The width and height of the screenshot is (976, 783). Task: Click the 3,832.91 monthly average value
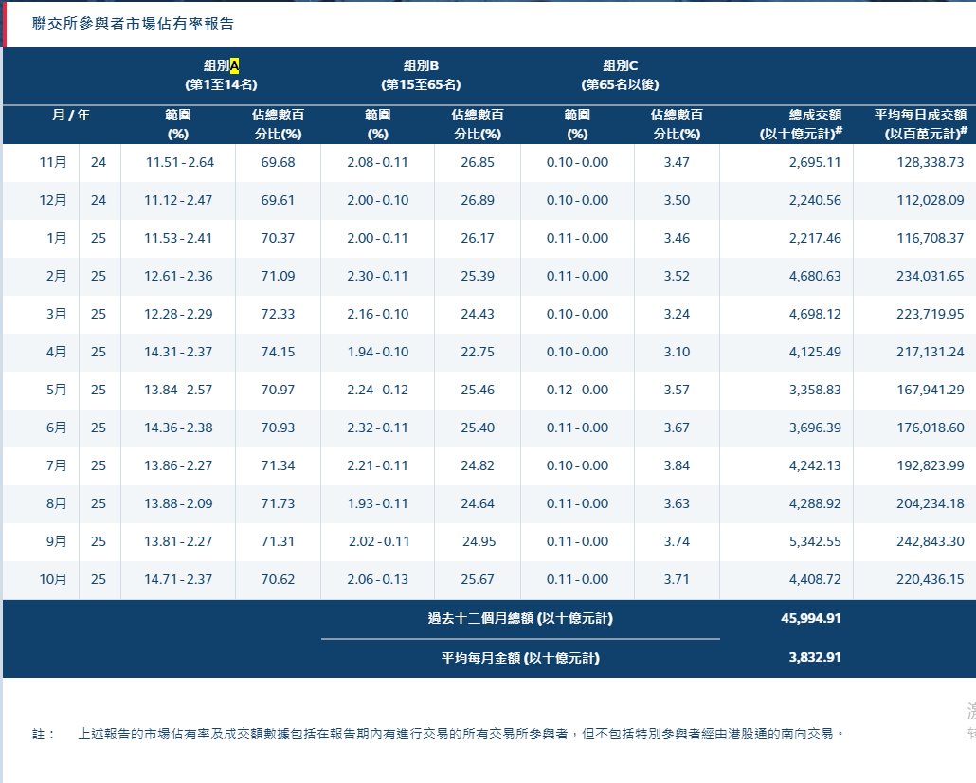click(x=814, y=657)
